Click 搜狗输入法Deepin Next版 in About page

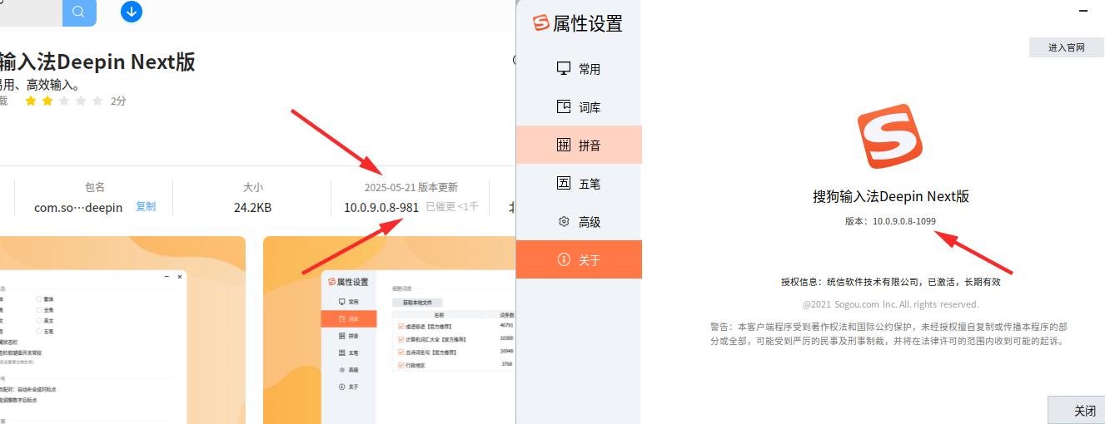[x=891, y=197]
